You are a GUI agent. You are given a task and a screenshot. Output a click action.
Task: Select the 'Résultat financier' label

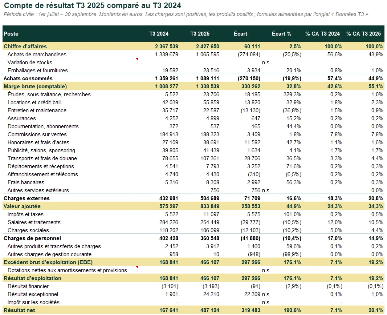click(x=28, y=286)
